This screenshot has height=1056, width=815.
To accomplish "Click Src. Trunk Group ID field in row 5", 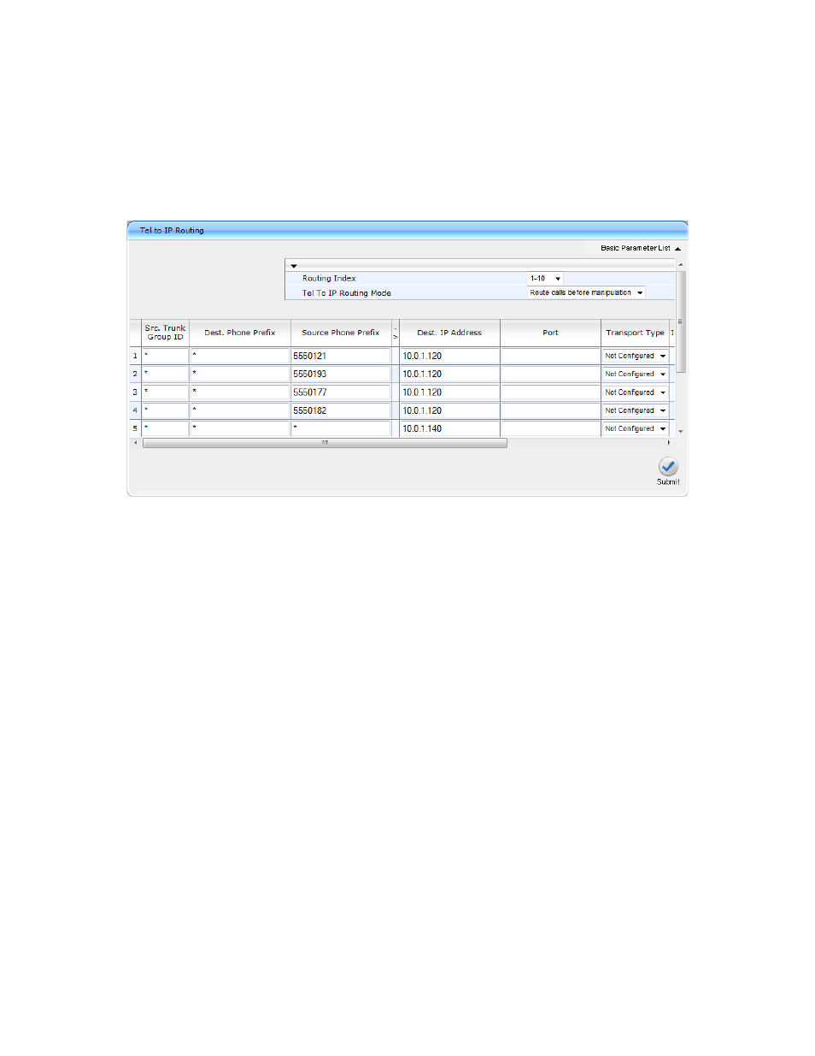I will click(165, 428).
